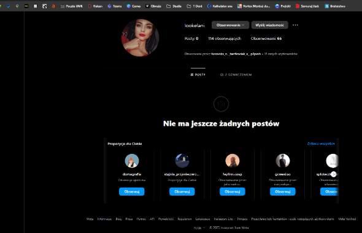Image resolution: width=362 pixels, height=233 pixels.
Task: Open the three-dots options menu beside Wyślij wiadomość
Action: pos(295,25)
